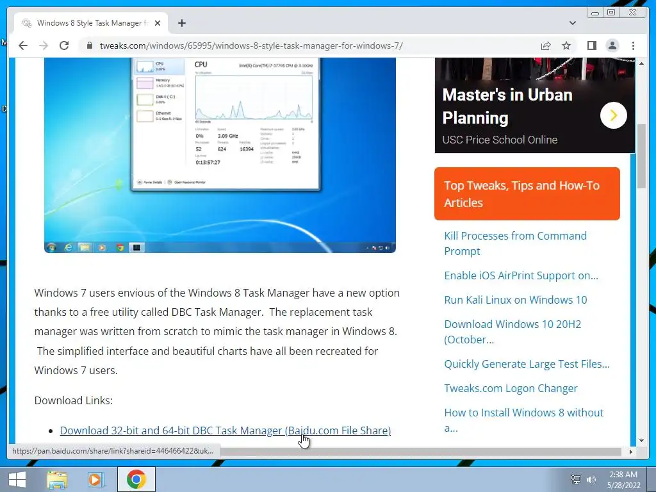Click the horizontal scrollbar right arrow

[x=631, y=452]
